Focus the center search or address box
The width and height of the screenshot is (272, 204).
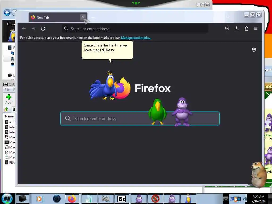140,118
